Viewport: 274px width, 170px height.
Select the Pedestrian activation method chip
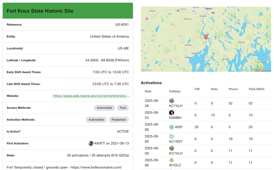pyautogui.click(x=119, y=120)
